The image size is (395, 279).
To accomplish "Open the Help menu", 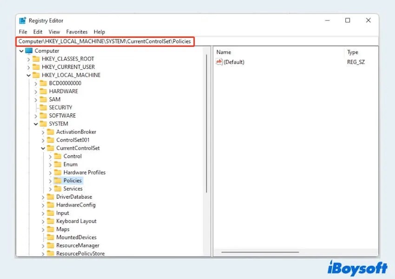I will [x=99, y=32].
